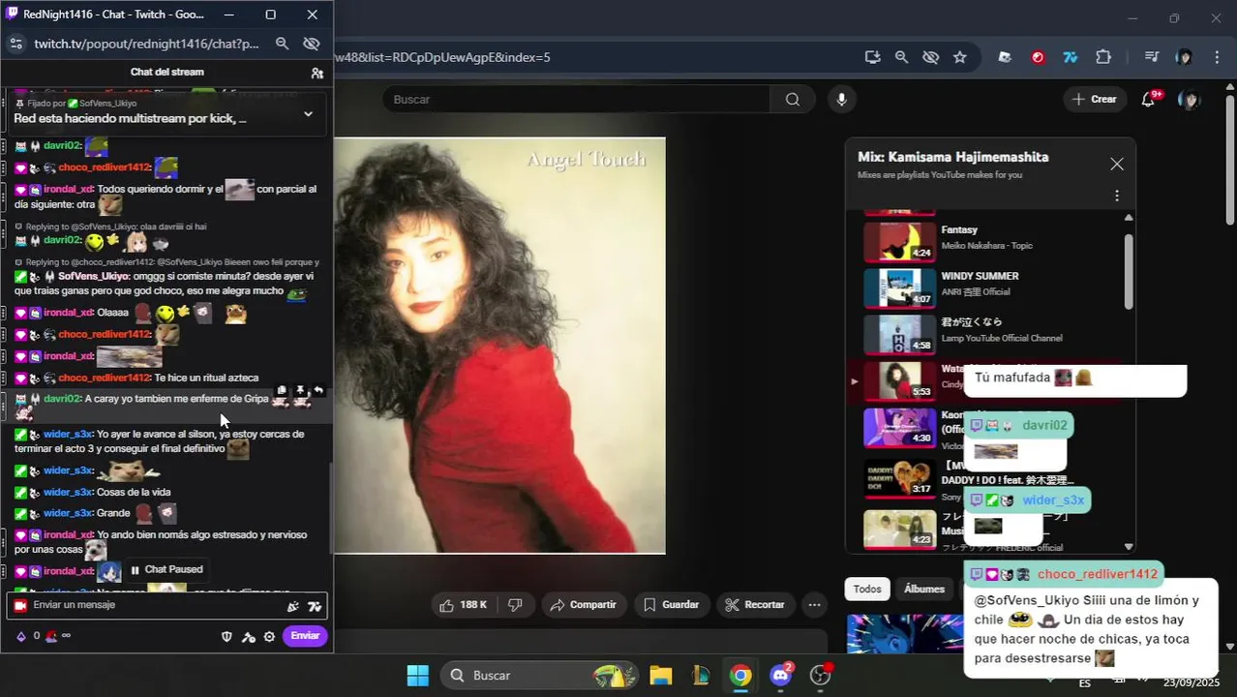Open Windows Start menu
The height and width of the screenshot is (697, 1237).
[x=417, y=675]
